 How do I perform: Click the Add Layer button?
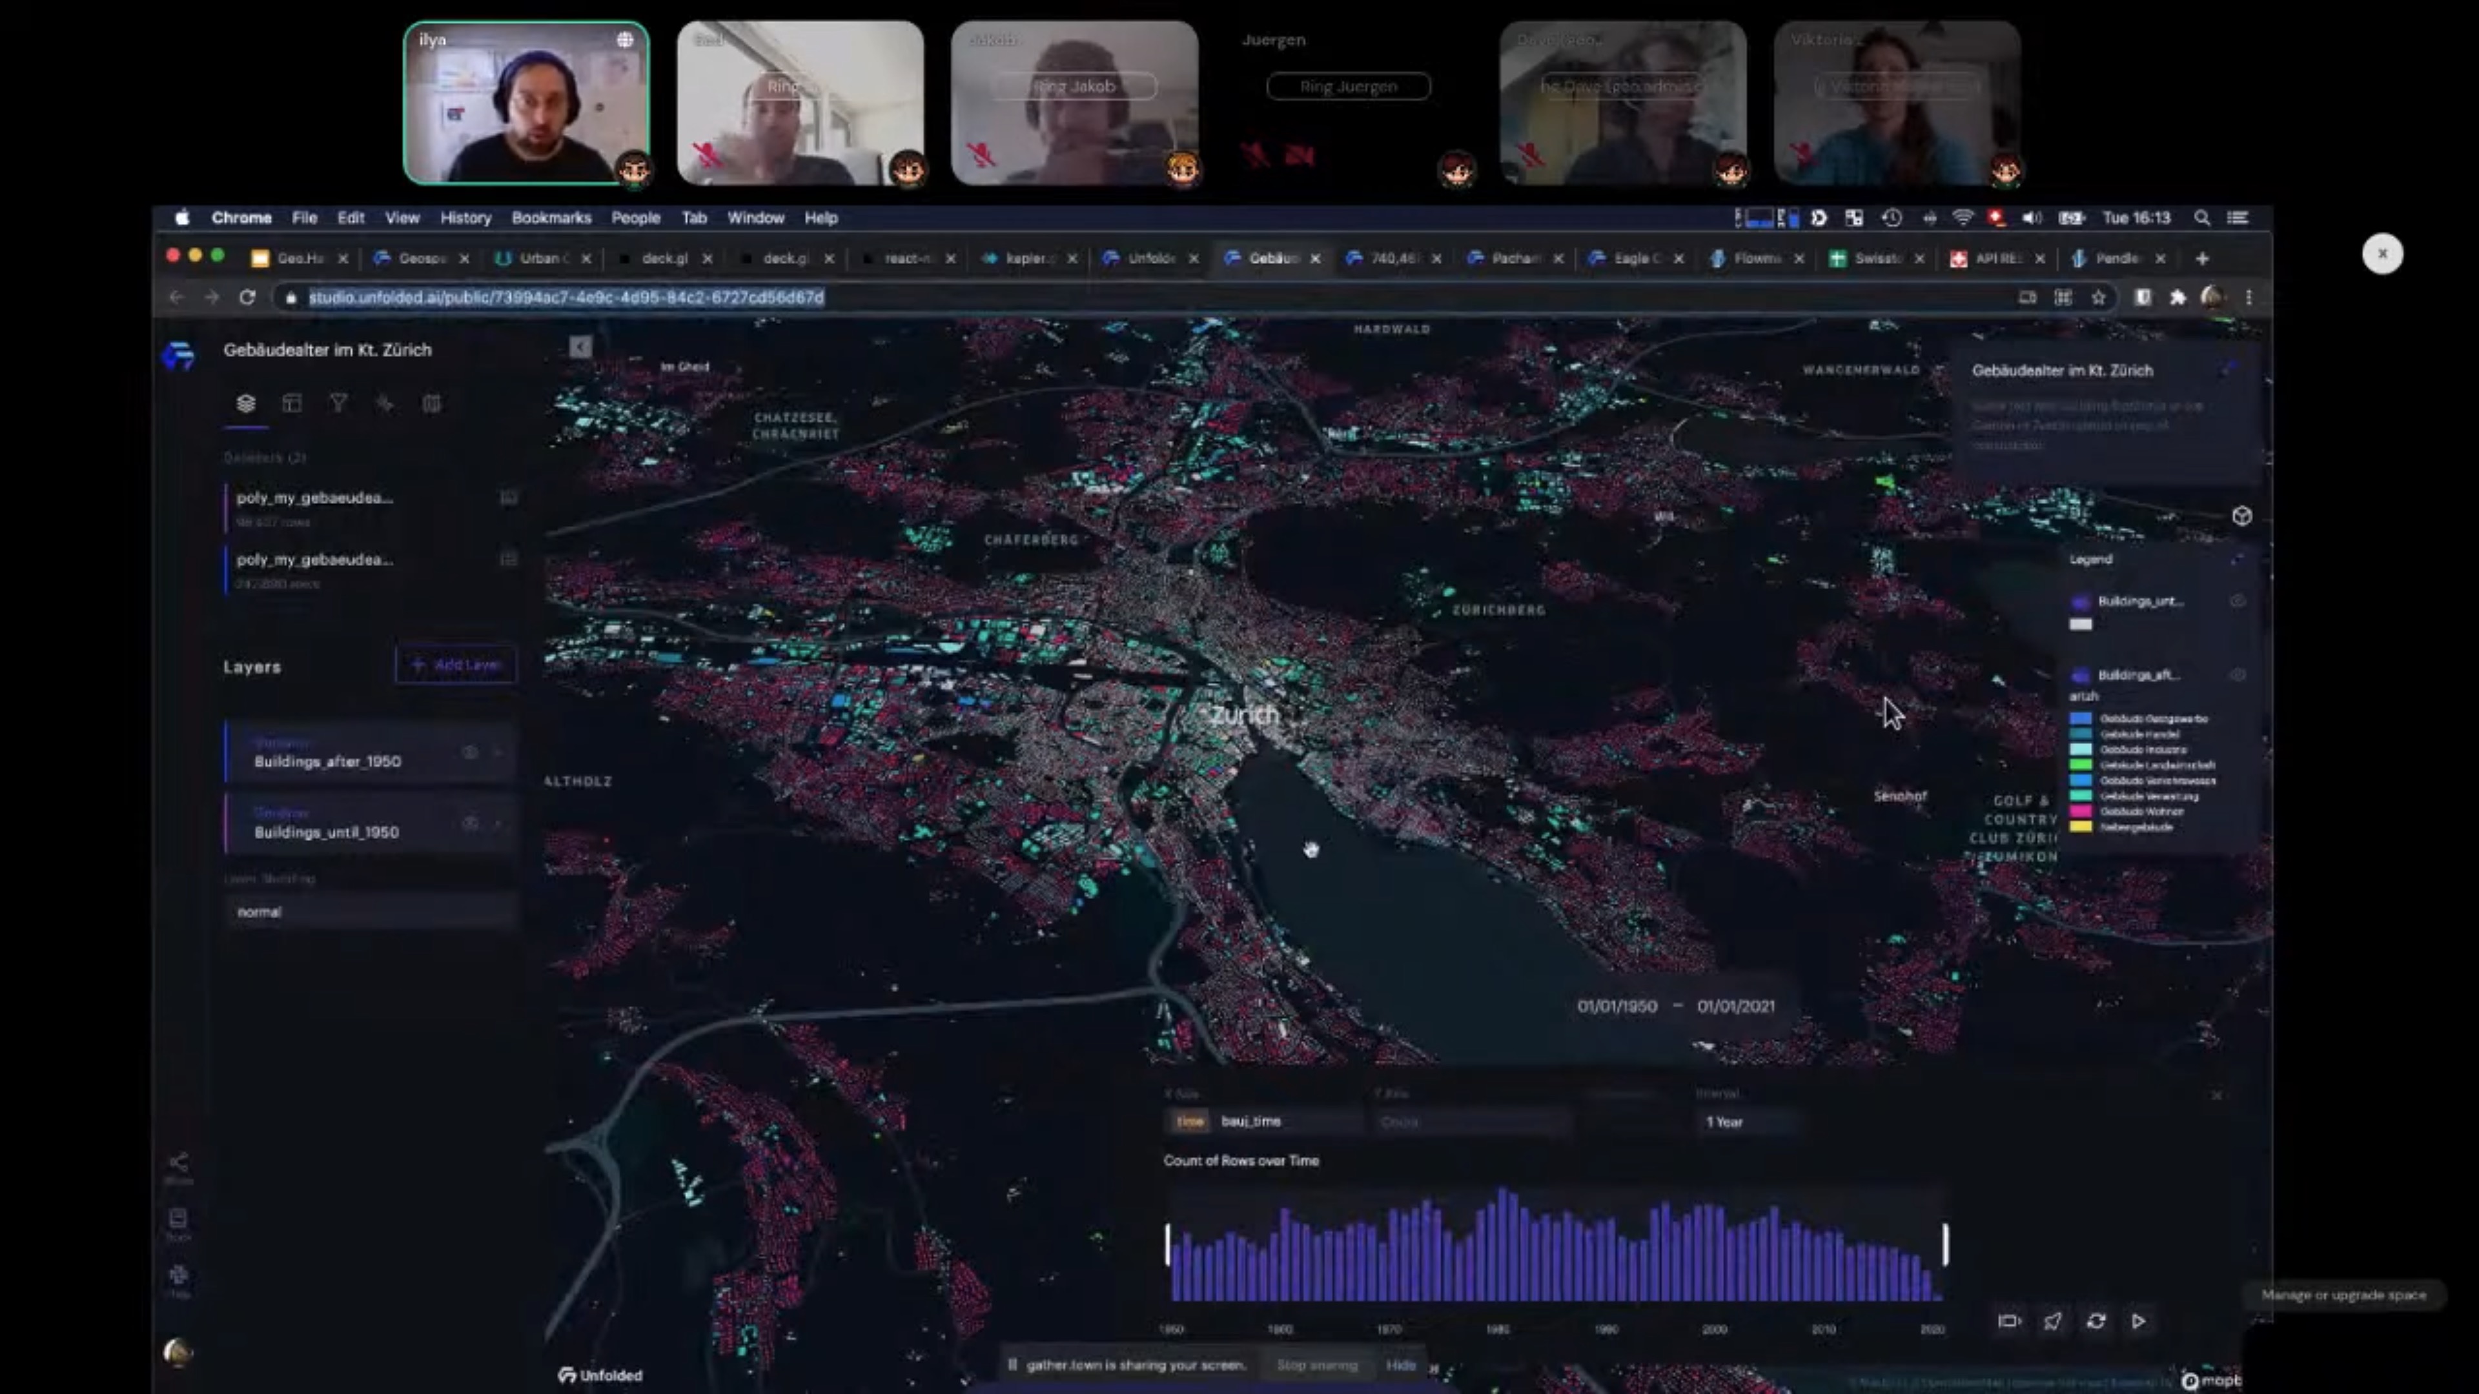click(x=456, y=665)
